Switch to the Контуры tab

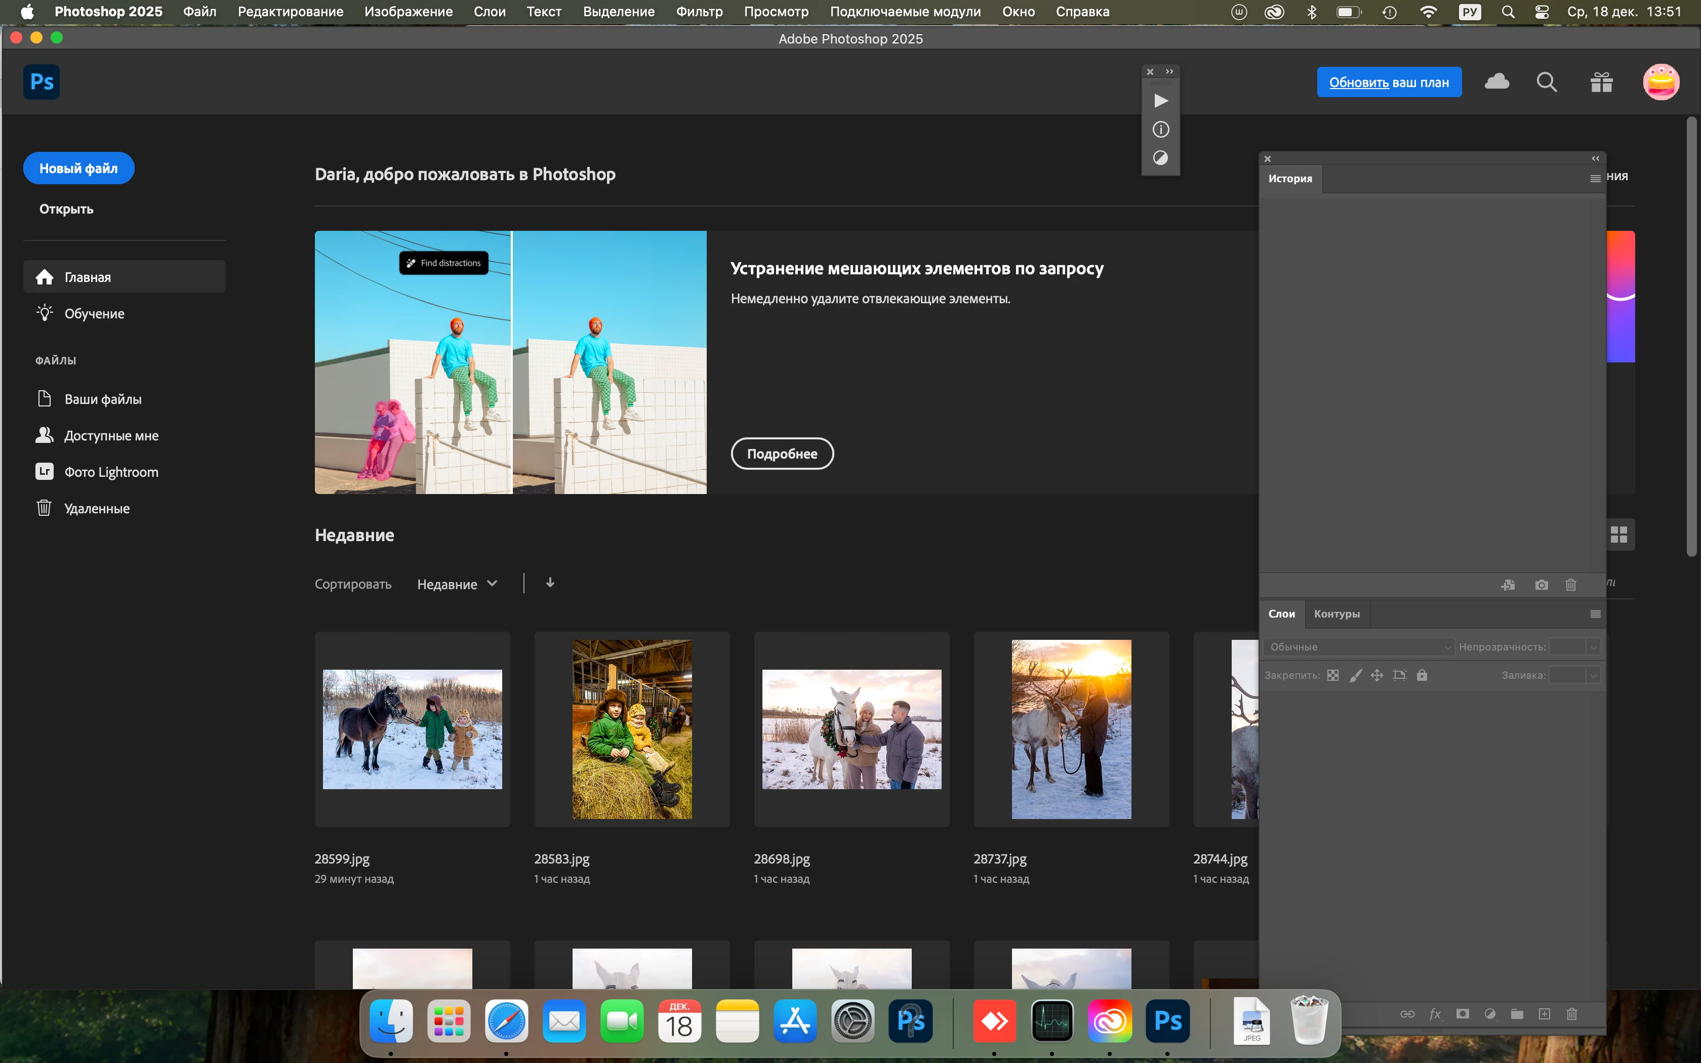pyautogui.click(x=1336, y=614)
